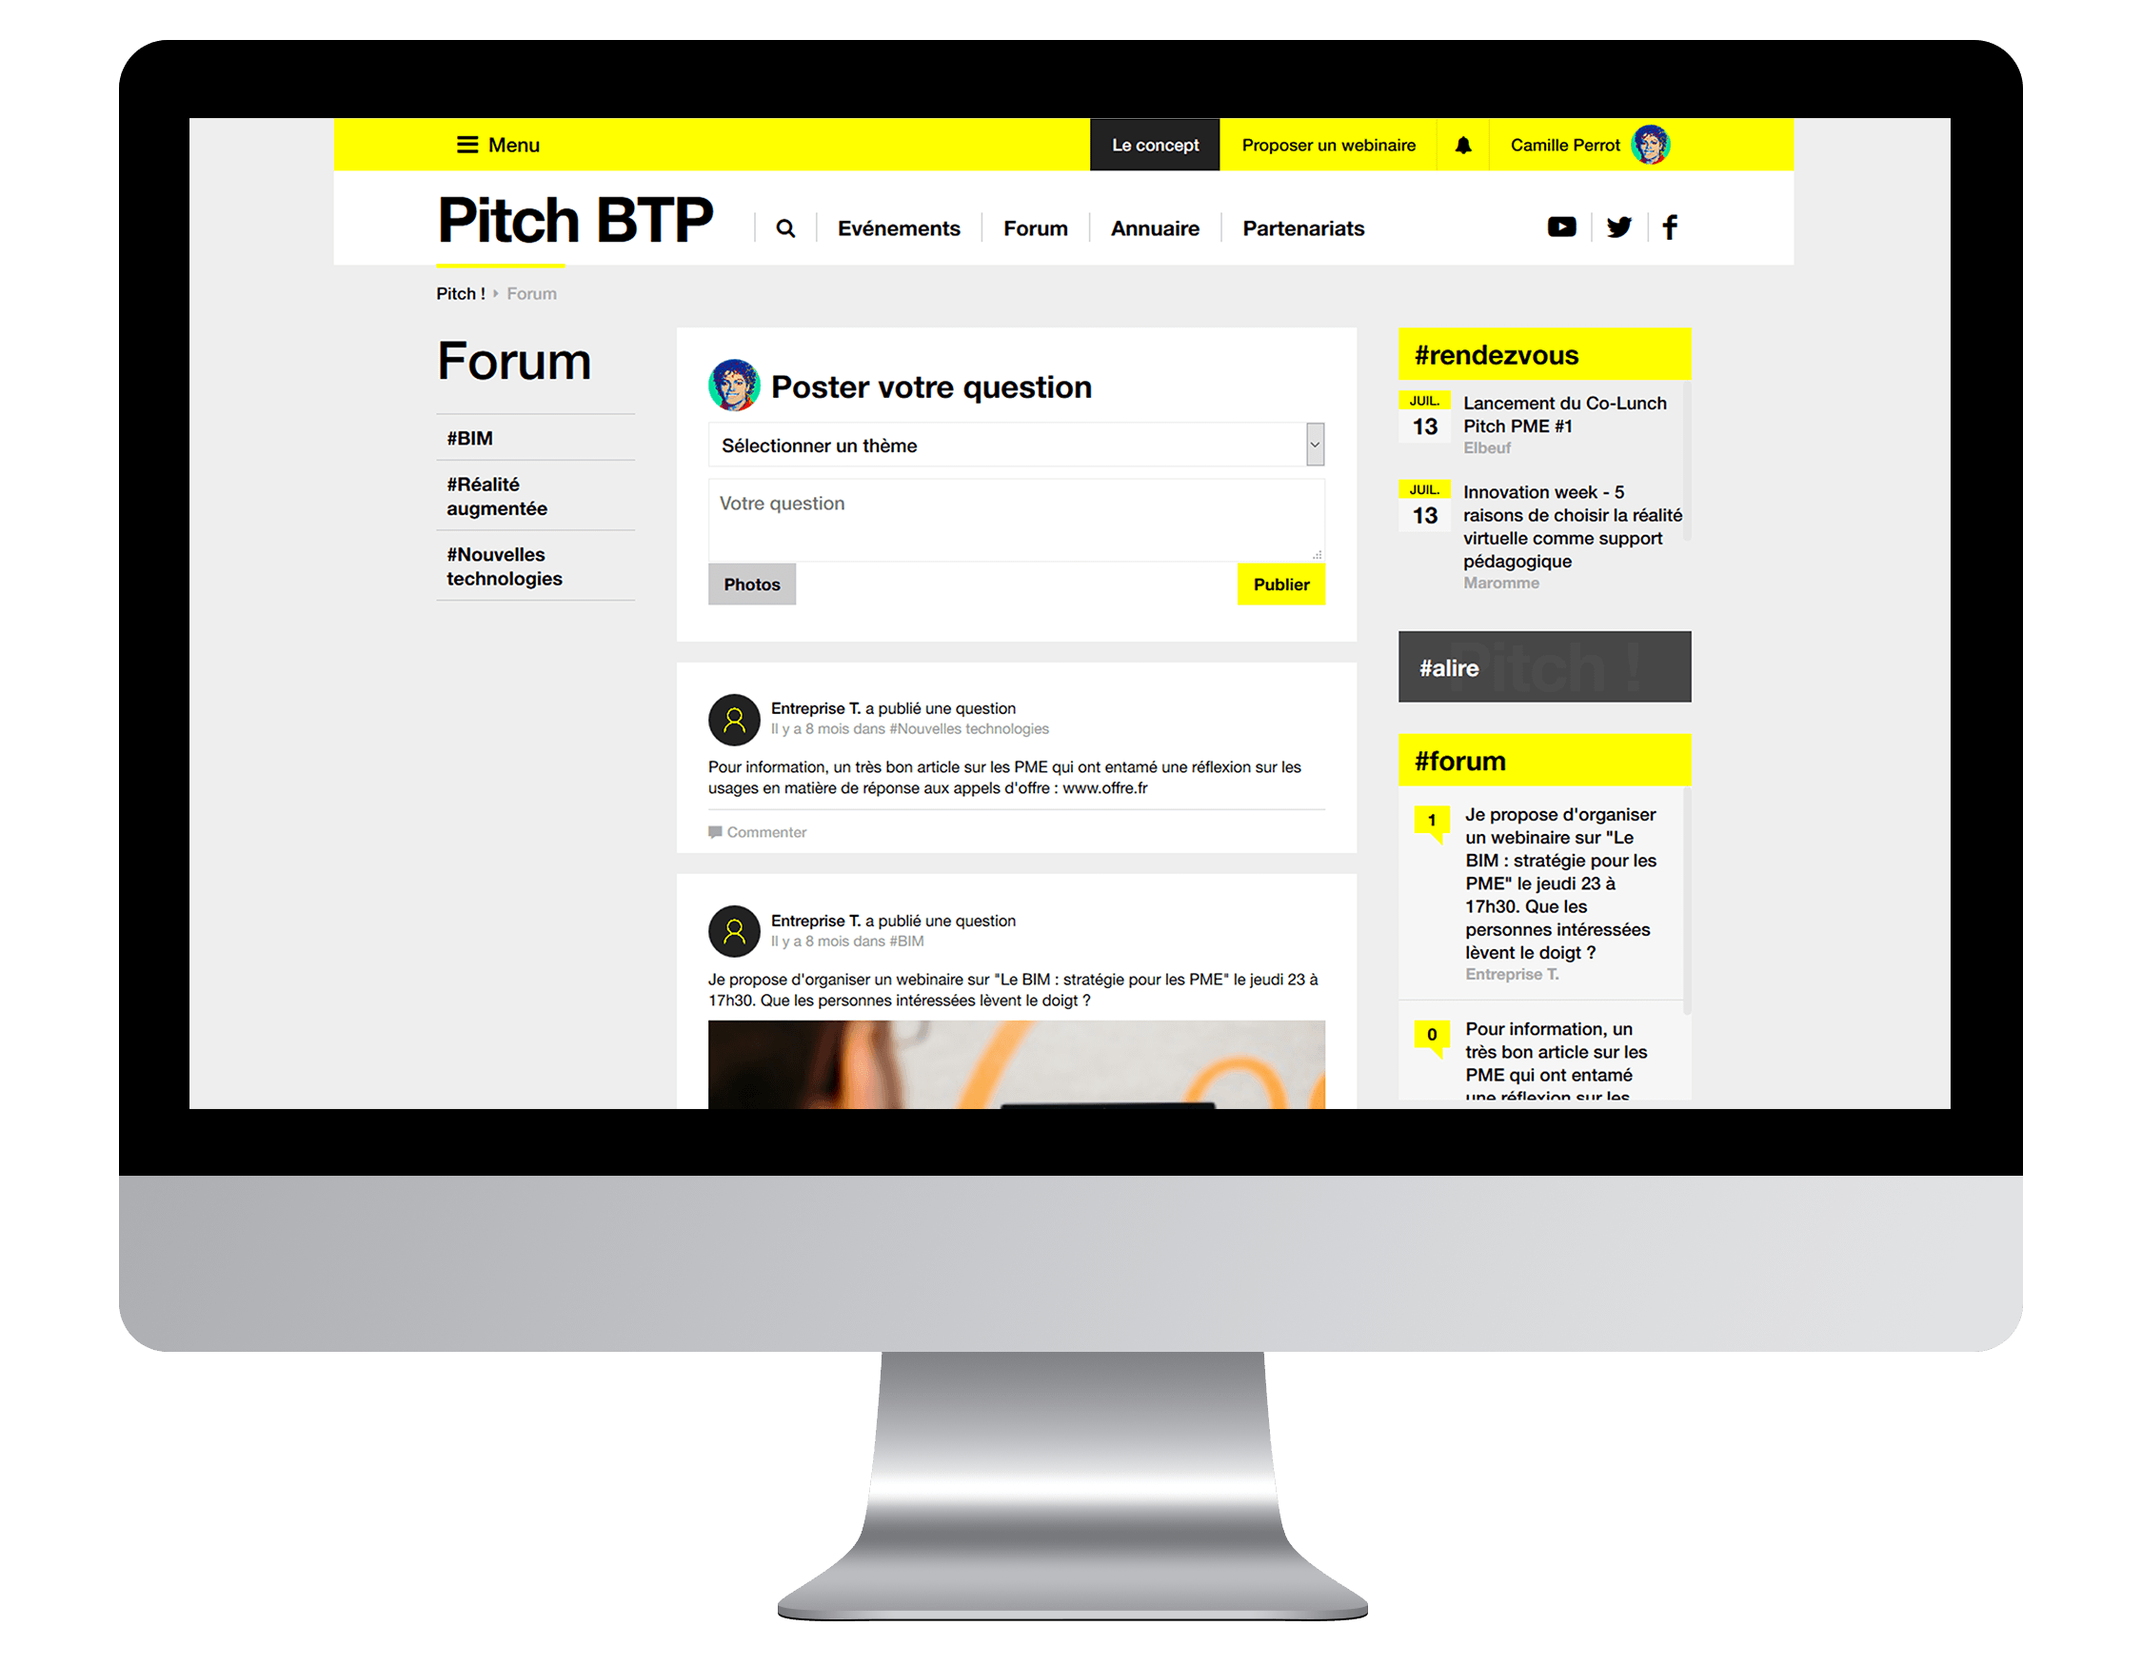The width and height of the screenshot is (2142, 1666).
Task: Select the Evénements menu item
Action: pyautogui.click(x=897, y=228)
